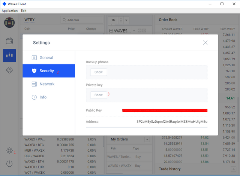Select the Info settings tab

[49, 97]
